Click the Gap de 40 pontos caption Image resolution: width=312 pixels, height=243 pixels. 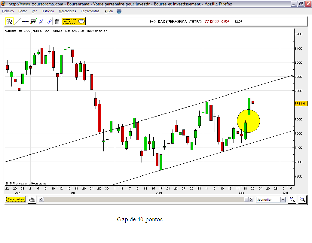(x=140, y=219)
